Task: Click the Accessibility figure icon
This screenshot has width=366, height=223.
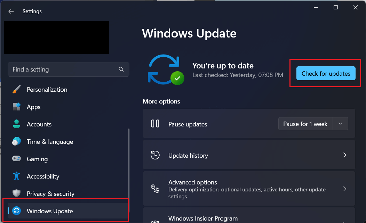Action: 16,176
